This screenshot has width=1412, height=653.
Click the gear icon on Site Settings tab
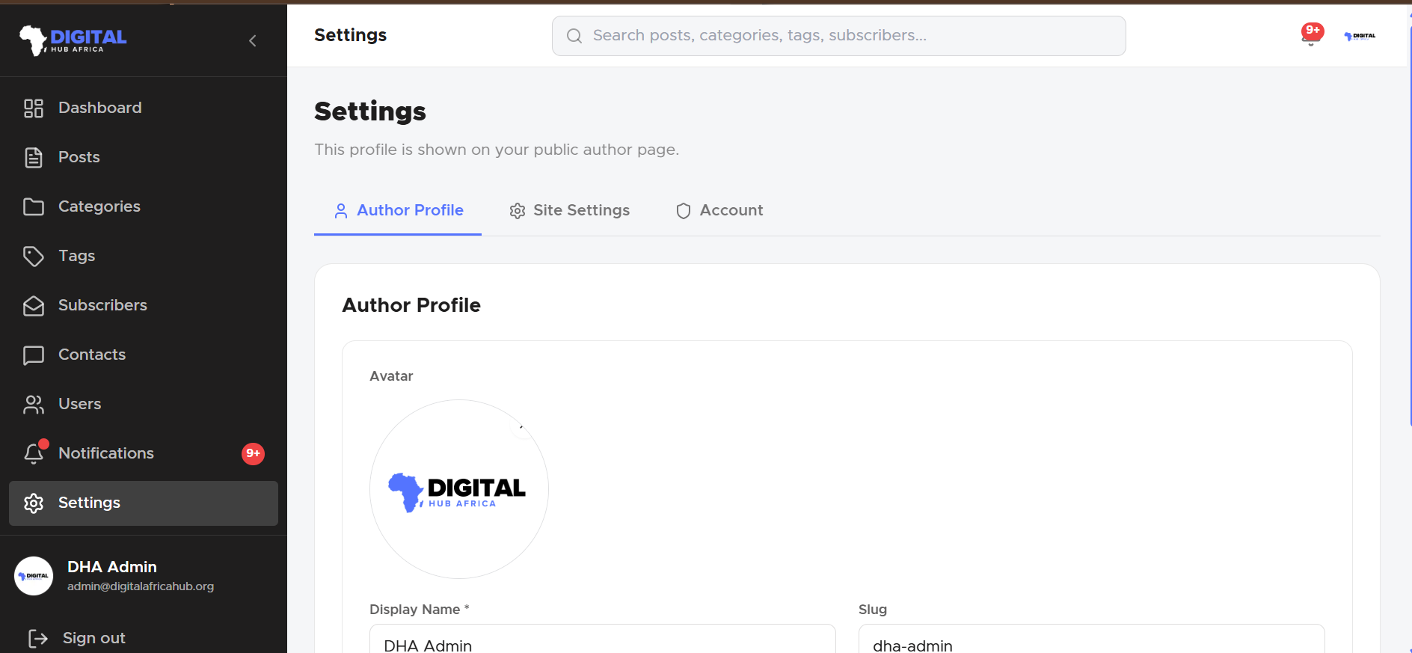tap(518, 211)
